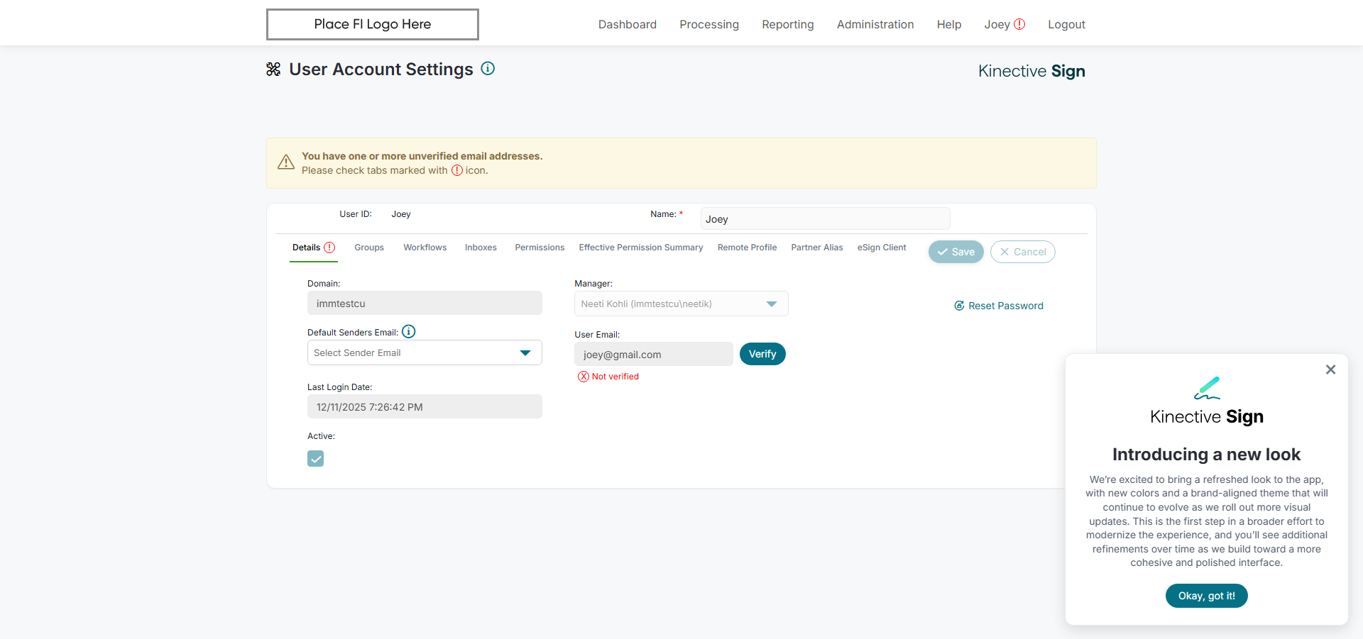Switch to the Workflows tab
1363x639 pixels.
(x=425, y=248)
